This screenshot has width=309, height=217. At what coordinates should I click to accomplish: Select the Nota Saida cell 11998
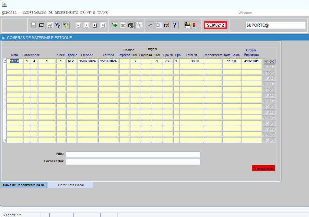click(x=232, y=61)
